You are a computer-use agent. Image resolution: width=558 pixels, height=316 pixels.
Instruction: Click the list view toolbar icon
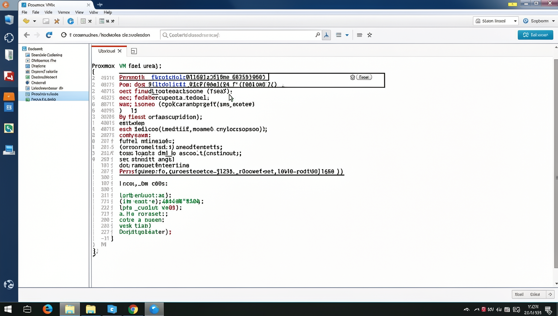(x=102, y=21)
